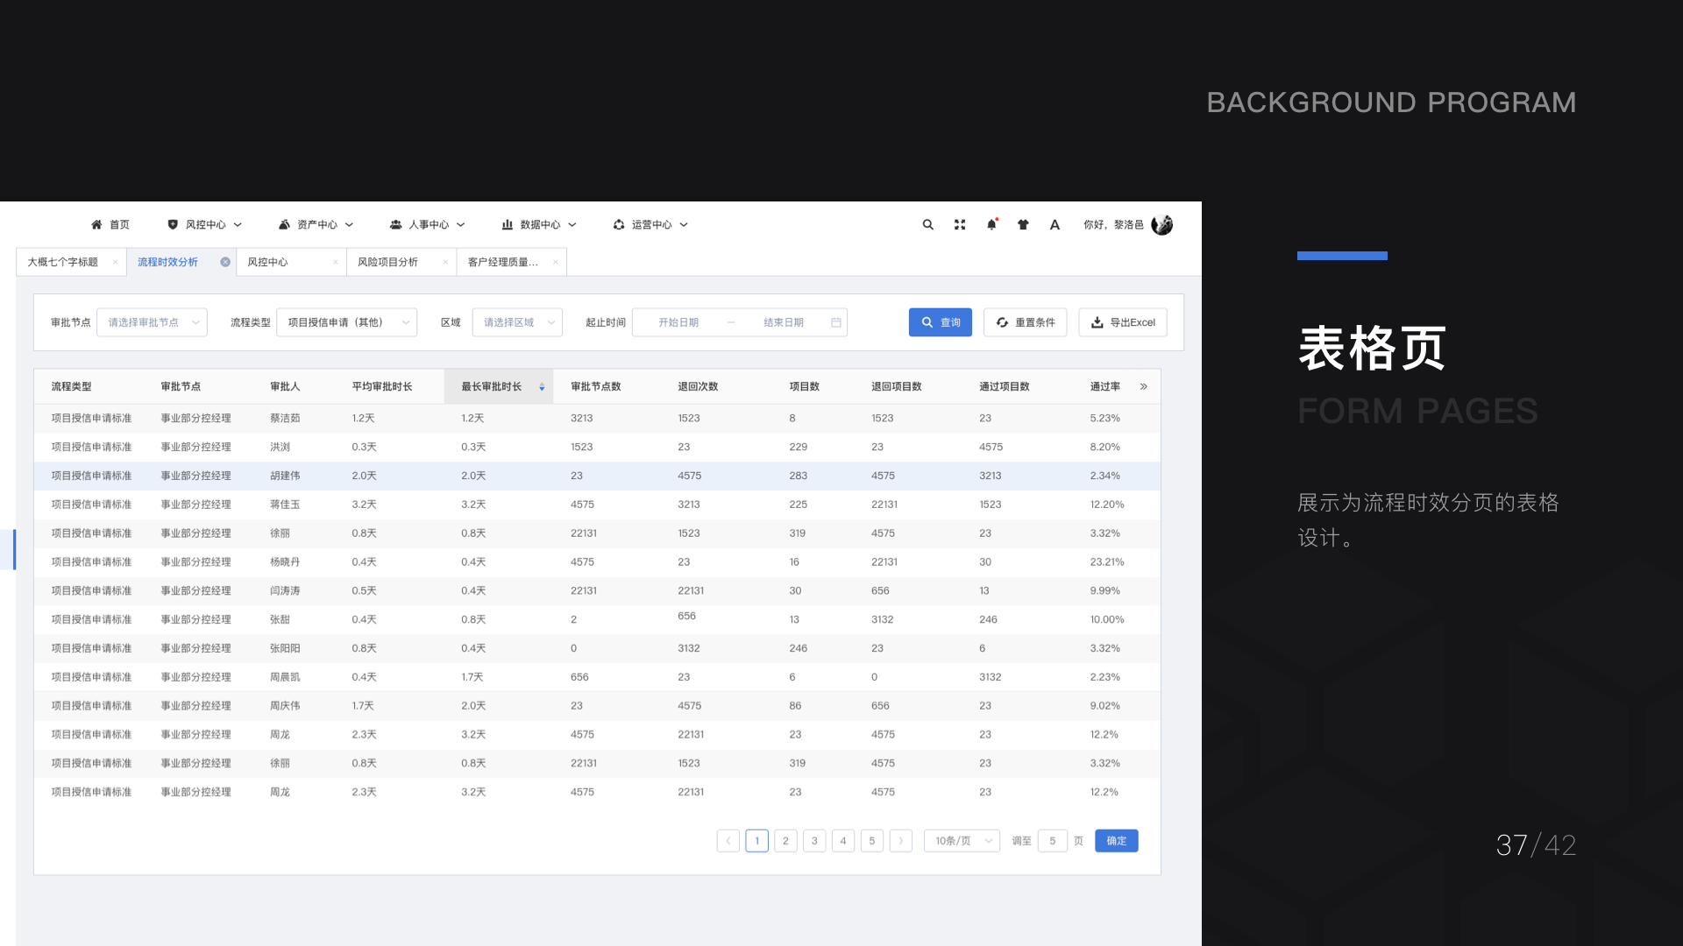1683x946 pixels.
Task: Open the 审批节点 dropdown
Action: pyautogui.click(x=152, y=322)
